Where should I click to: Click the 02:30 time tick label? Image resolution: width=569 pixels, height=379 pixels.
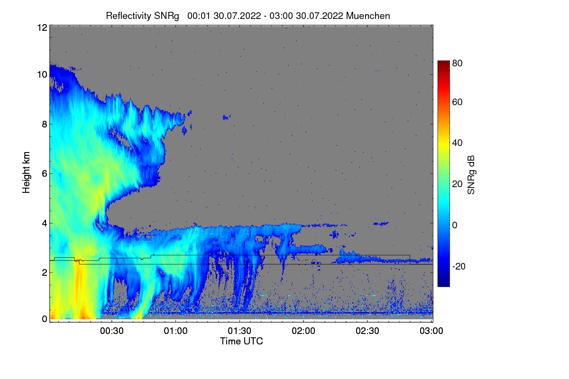367,331
